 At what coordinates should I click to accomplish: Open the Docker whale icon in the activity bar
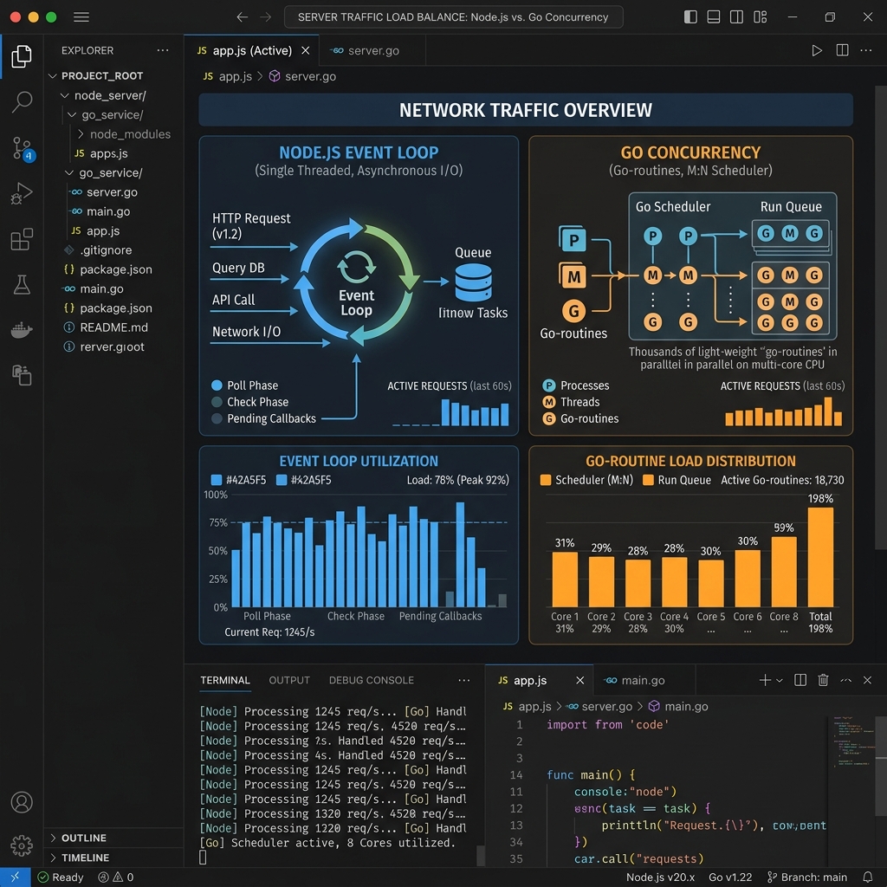point(22,329)
